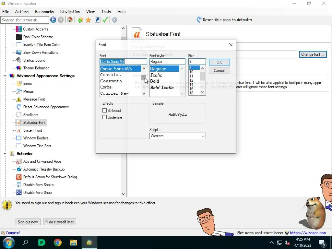Click the font list up arrow
This screenshot has width=332, height=249.
click(x=144, y=68)
